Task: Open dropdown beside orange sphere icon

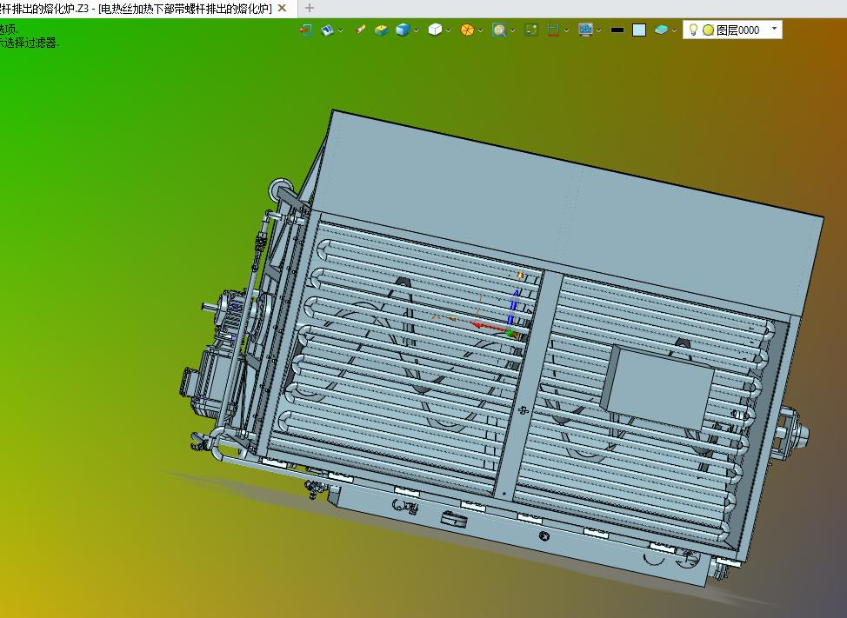Action: tap(480, 30)
